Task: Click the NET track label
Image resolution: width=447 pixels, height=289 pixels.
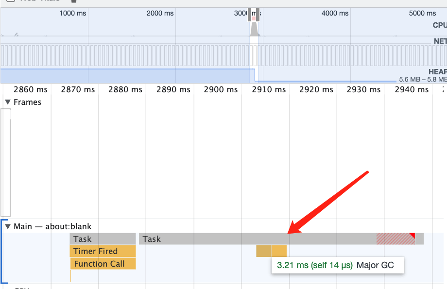Action: pos(440,41)
